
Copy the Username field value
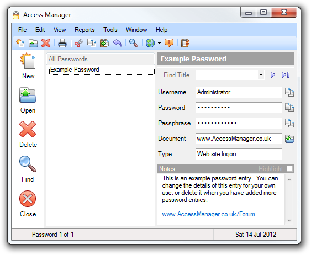pyautogui.click(x=289, y=92)
